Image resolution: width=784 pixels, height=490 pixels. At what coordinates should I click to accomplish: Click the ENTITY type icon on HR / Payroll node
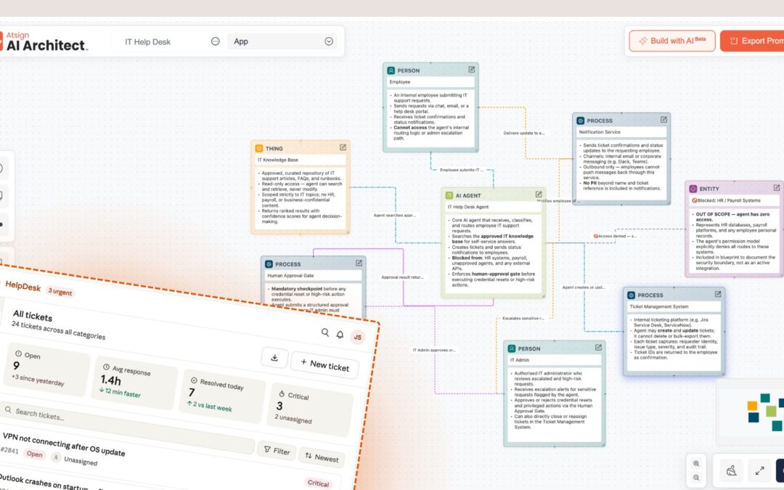tap(693, 189)
